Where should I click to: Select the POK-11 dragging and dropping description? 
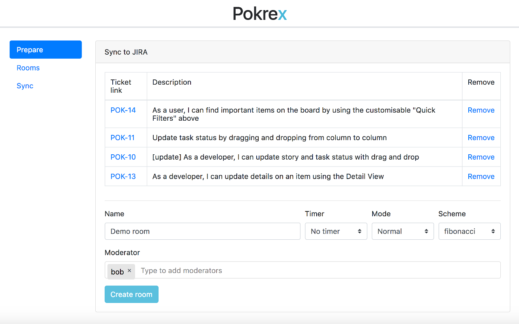[270, 138]
